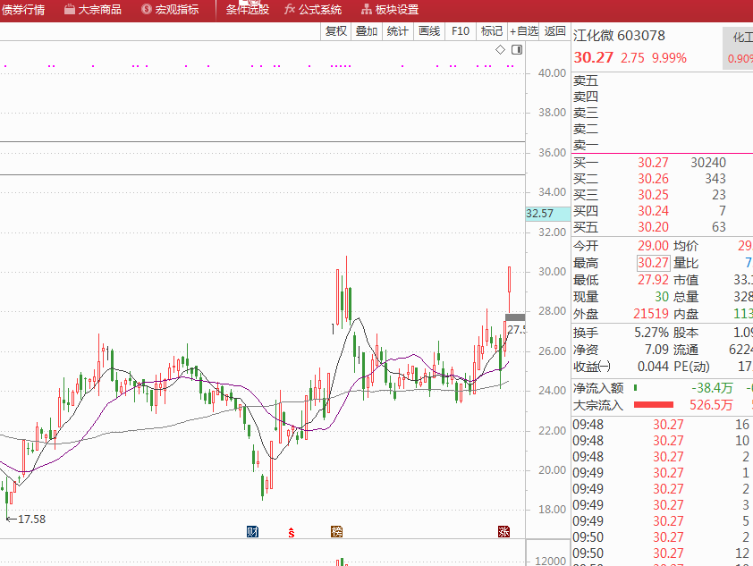
Task: Click the 复权 button
Action: point(335,31)
